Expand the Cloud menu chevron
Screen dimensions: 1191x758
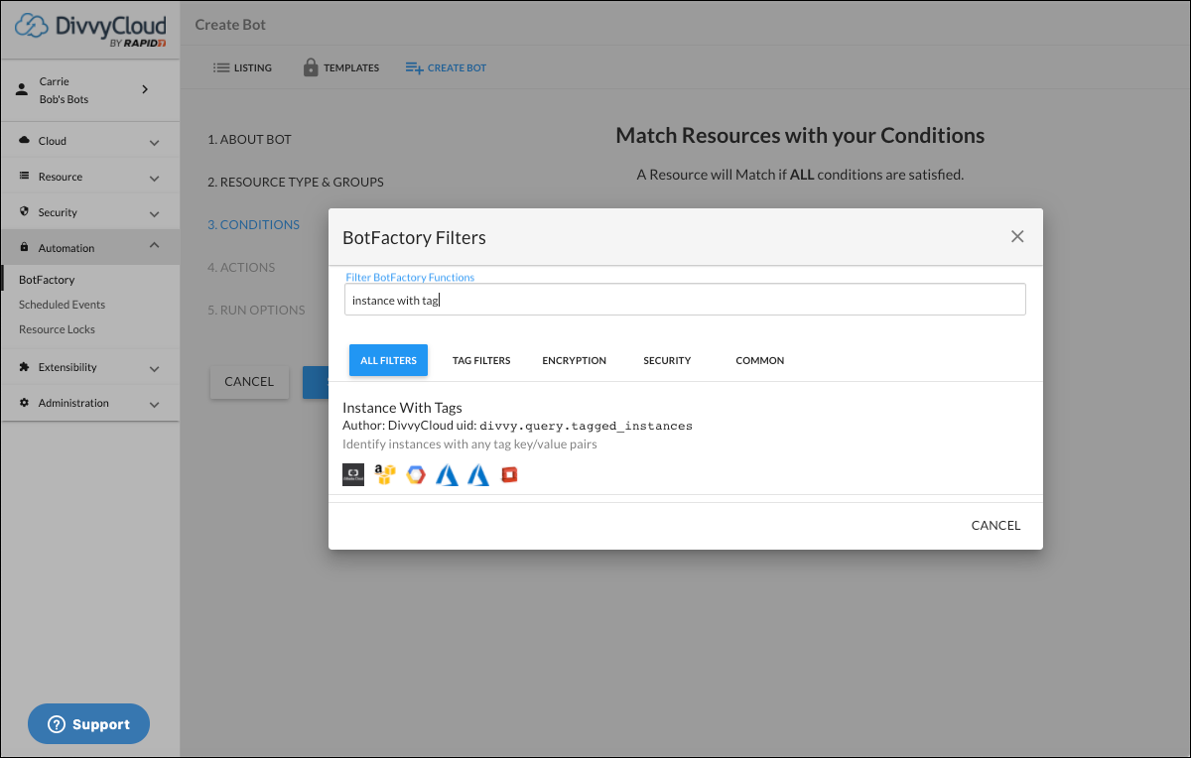[x=154, y=142]
